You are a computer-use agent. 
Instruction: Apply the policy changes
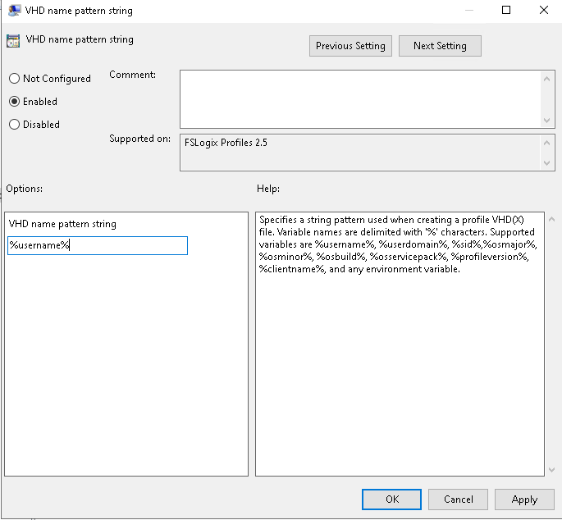pos(524,499)
